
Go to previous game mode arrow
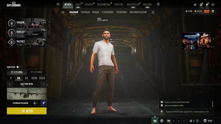[10, 84]
